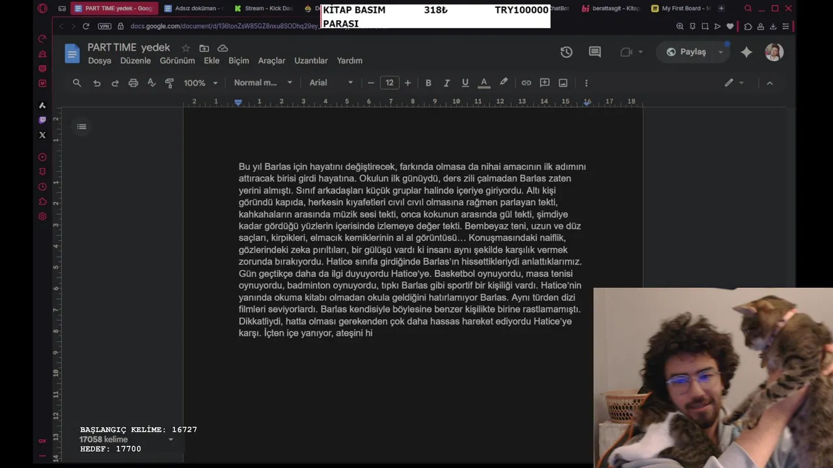Viewport: 833px width, 468px height.
Task: Expand the zoom level 100% dropdown
Action: click(x=200, y=83)
